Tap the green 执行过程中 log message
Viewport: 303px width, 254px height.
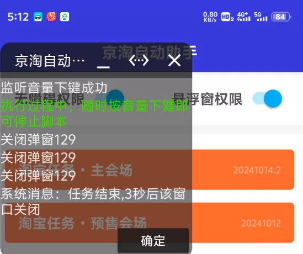coord(94,114)
